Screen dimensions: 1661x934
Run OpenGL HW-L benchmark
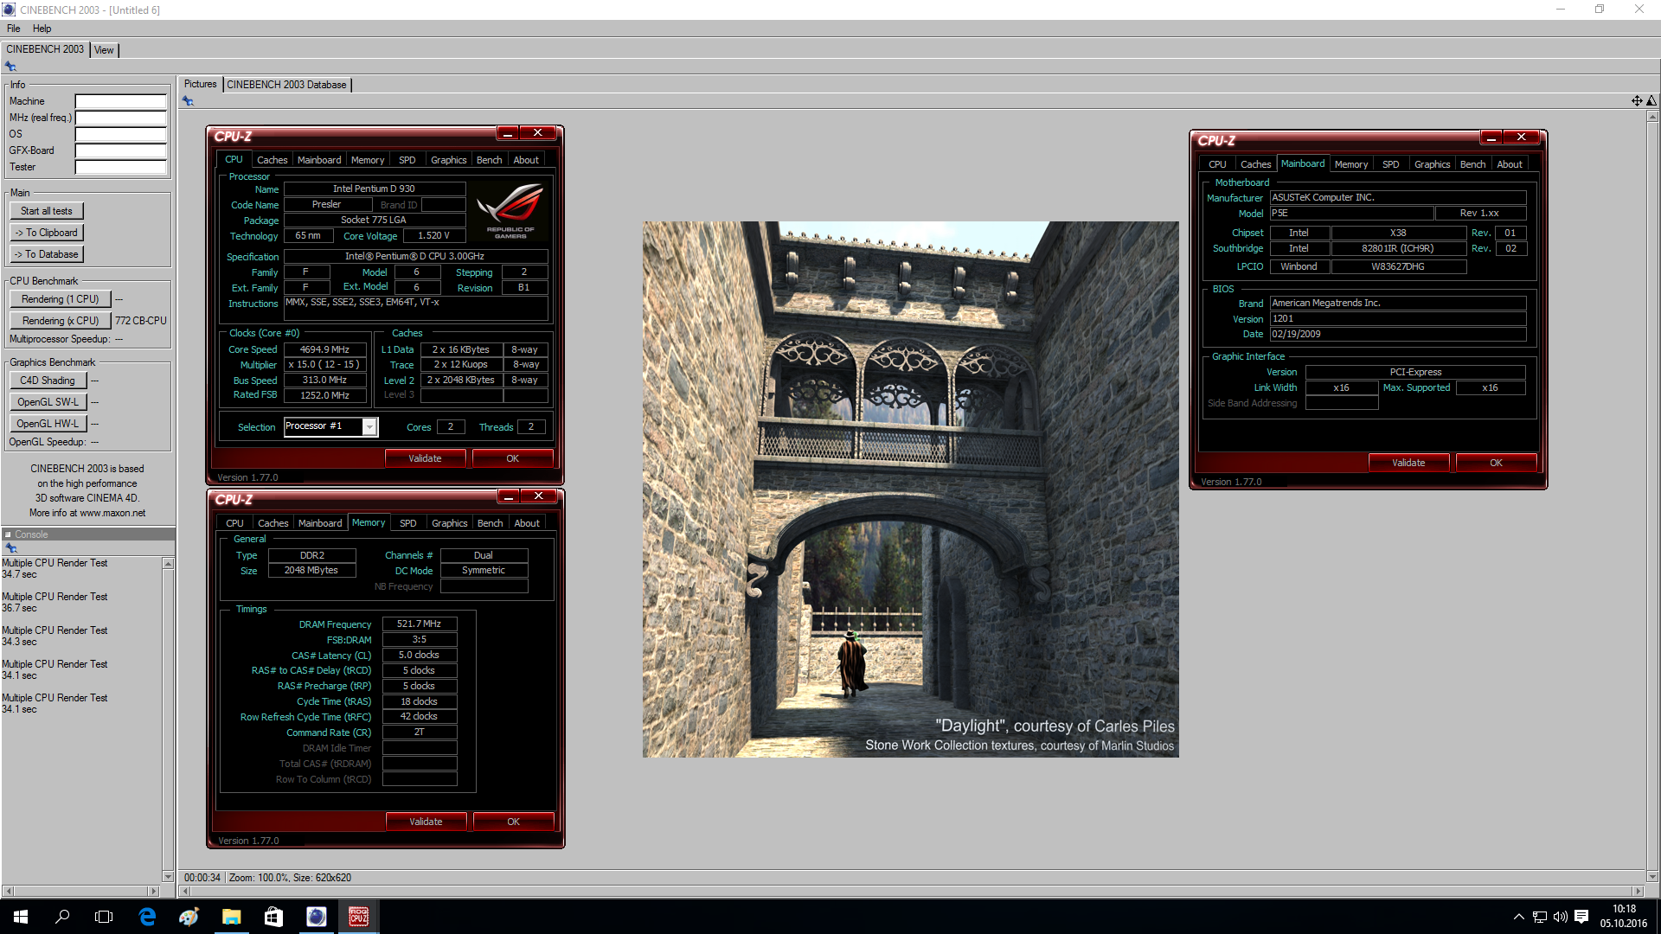48,424
